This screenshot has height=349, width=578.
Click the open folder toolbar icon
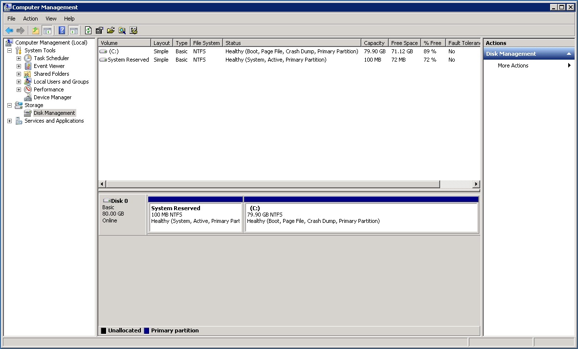(111, 30)
